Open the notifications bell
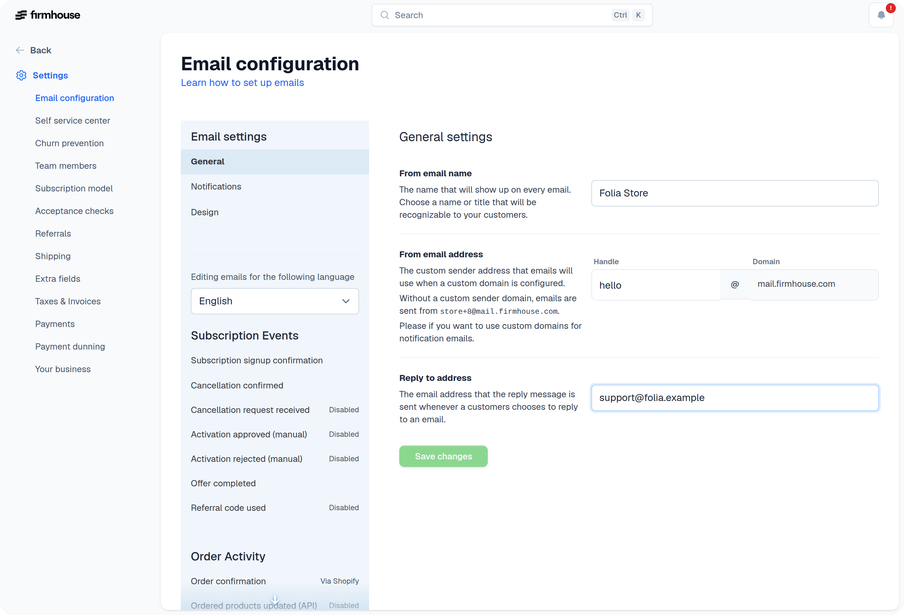904x615 pixels. pos(881,15)
